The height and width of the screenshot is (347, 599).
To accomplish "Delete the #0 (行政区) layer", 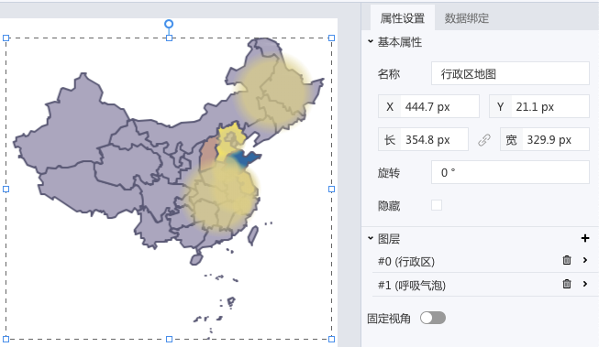I will pyautogui.click(x=567, y=260).
